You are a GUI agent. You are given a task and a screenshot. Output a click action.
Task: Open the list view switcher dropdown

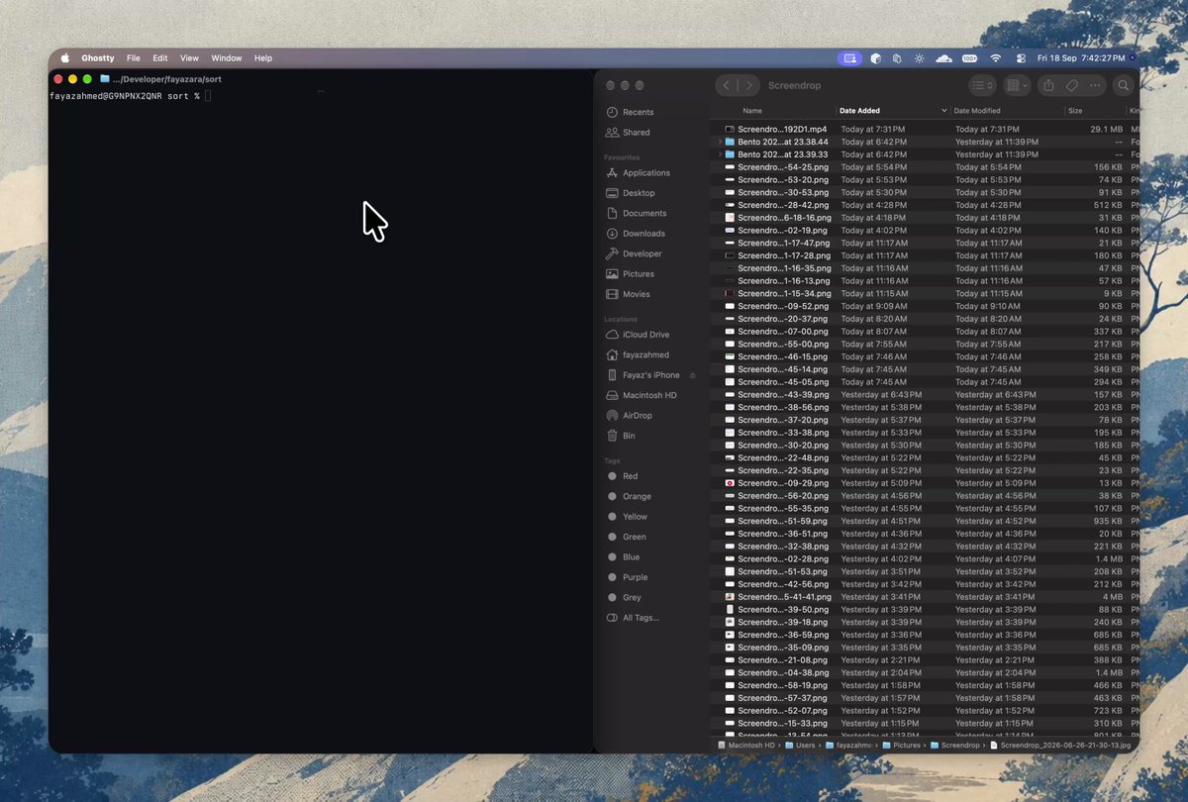coord(982,85)
